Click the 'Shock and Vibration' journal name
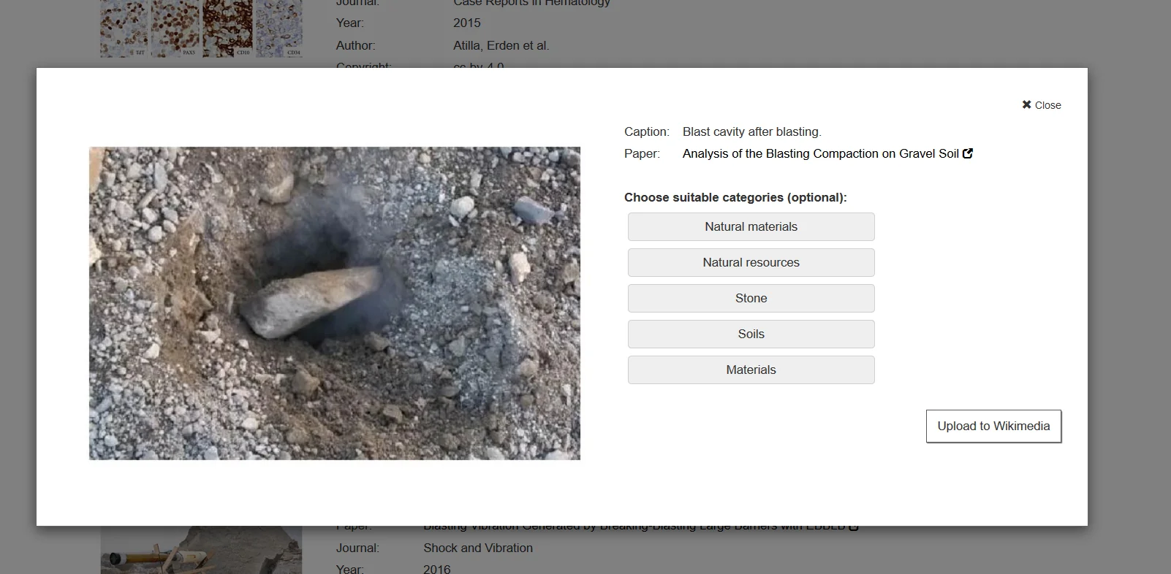The width and height of the screenshot is (1171, 574). point(478,548)
